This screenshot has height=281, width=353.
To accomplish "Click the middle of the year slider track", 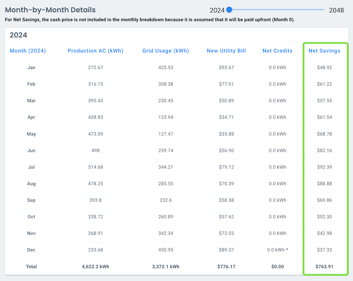I will pos(277,9).
